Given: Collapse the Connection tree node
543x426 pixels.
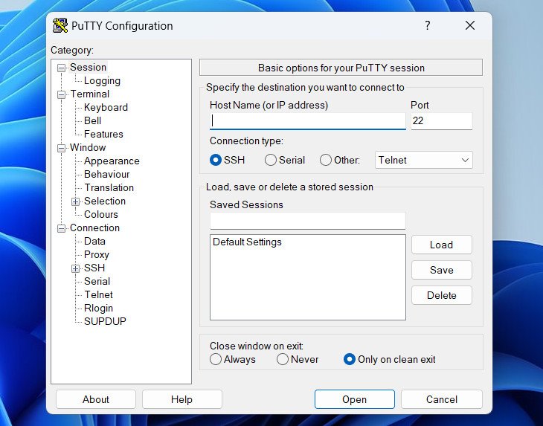Looking at the screenshot, I should 61,228.
